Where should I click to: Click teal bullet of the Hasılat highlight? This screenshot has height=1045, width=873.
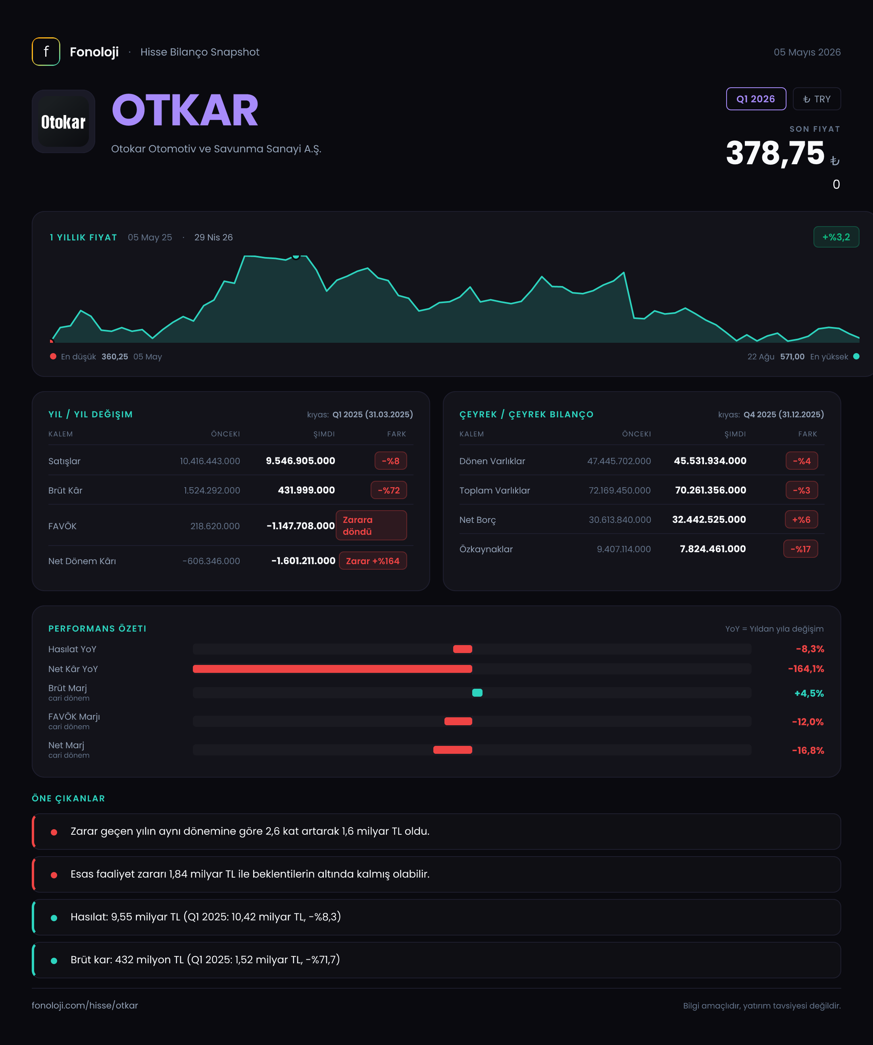[x=54, y=918]
